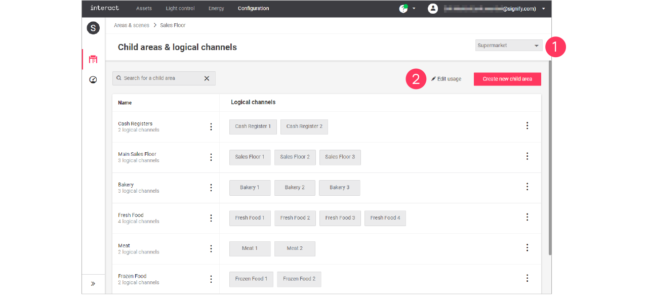Open the help dropdown arrow
Viewport: 648px width, 304px height.
[x=414, y=9]
